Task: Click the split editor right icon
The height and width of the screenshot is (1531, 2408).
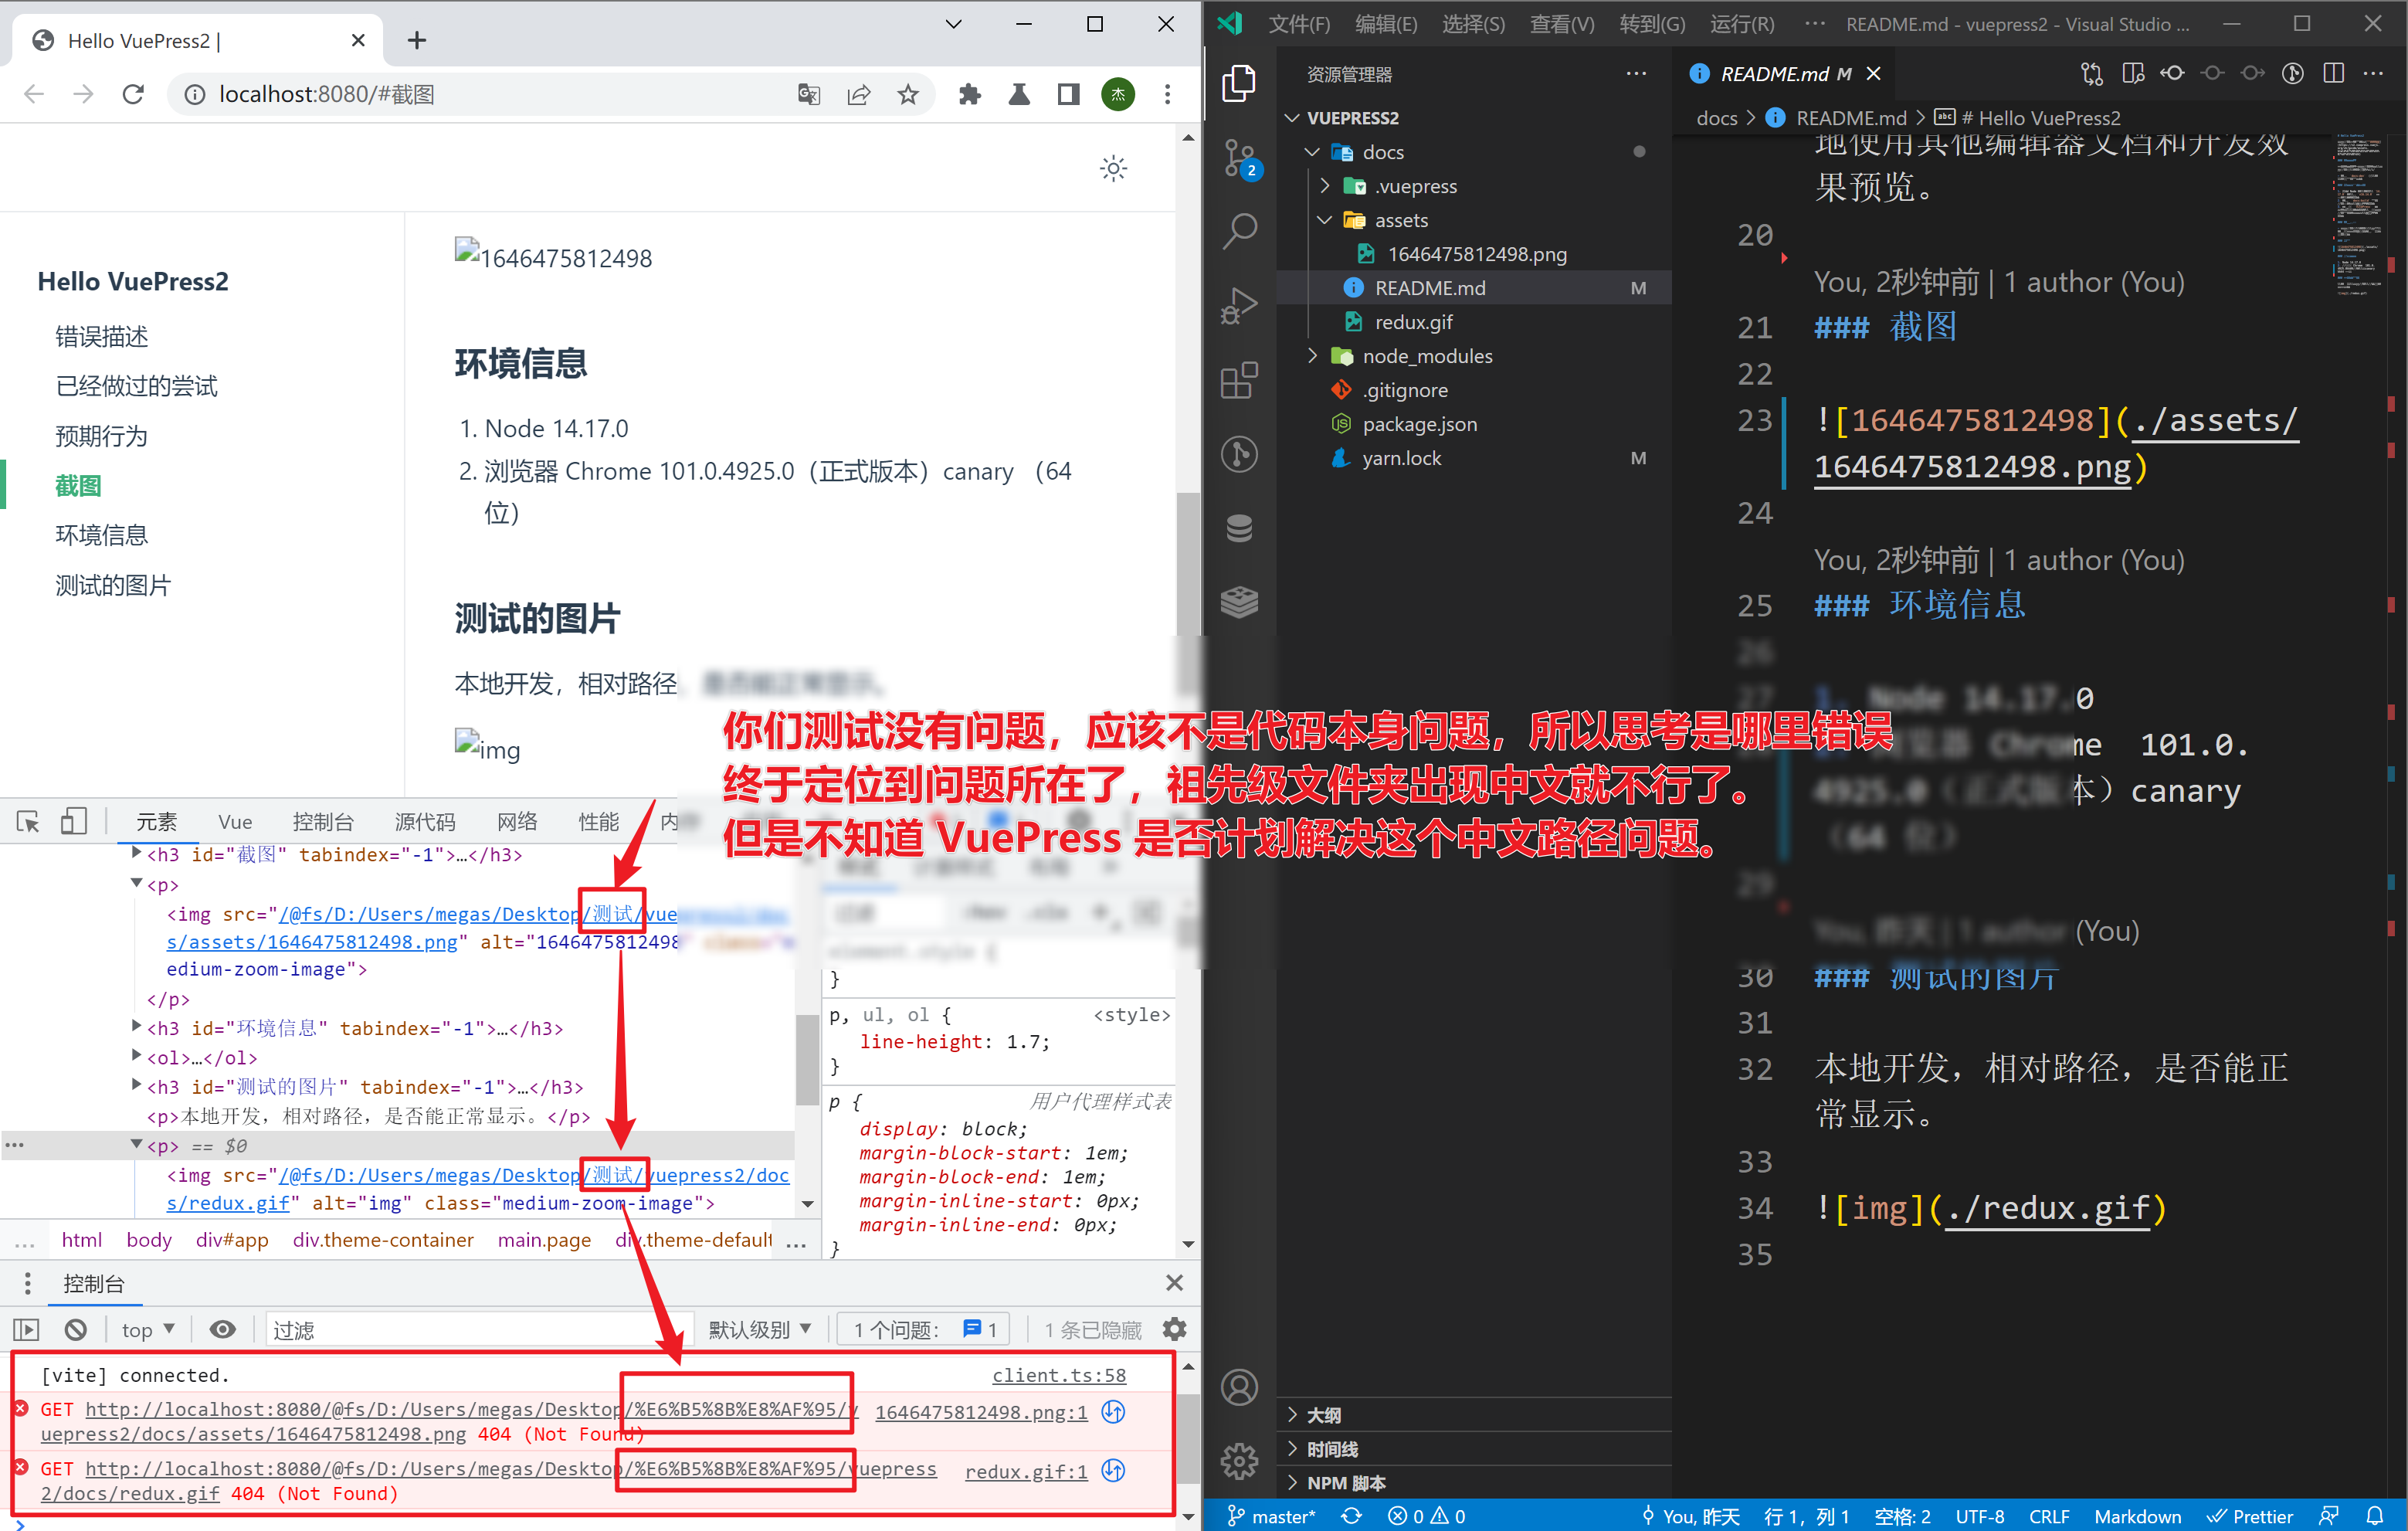Action: tap(2334, 74)
